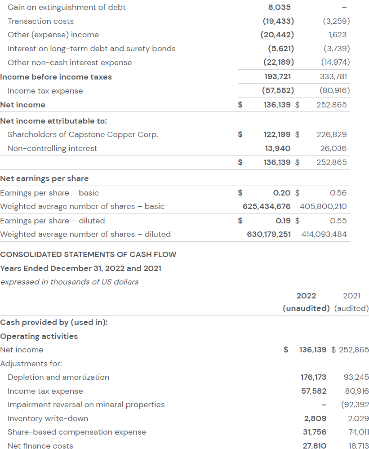Click the "Net earnings per share" heading
Viewport: 369px width, 449px height.
pyautogui.click(x=44, y=178)
